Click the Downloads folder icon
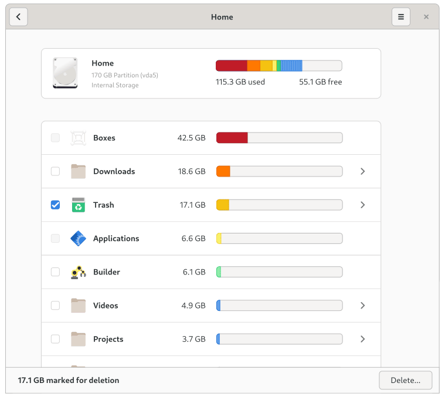 [x=78, y=171]
